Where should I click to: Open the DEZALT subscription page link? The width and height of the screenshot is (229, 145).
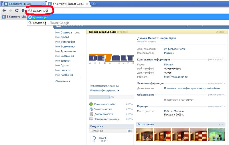[x=103, y=138]
